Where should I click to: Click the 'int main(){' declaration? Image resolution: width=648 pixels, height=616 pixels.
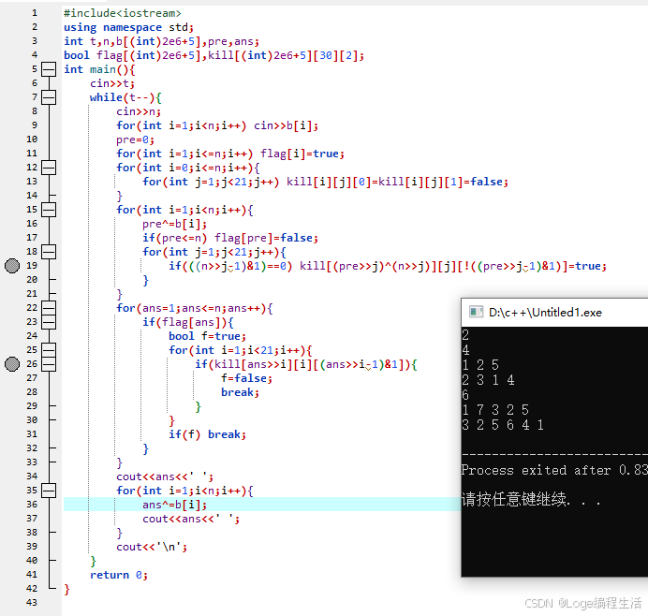(99, 69)
